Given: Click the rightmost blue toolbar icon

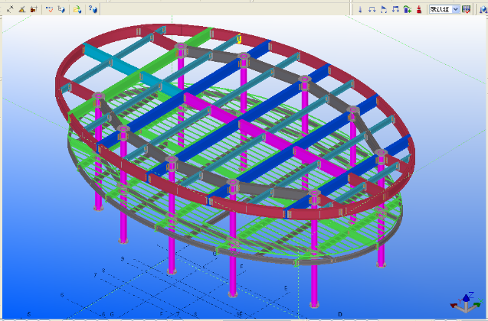Looking at the screenshot, I should tap(483, 9).
